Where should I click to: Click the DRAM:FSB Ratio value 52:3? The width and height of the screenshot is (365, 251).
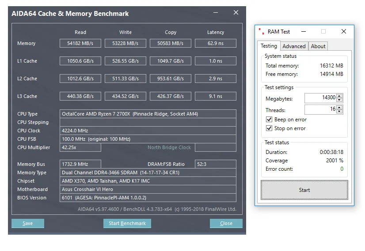coord(216,164)
